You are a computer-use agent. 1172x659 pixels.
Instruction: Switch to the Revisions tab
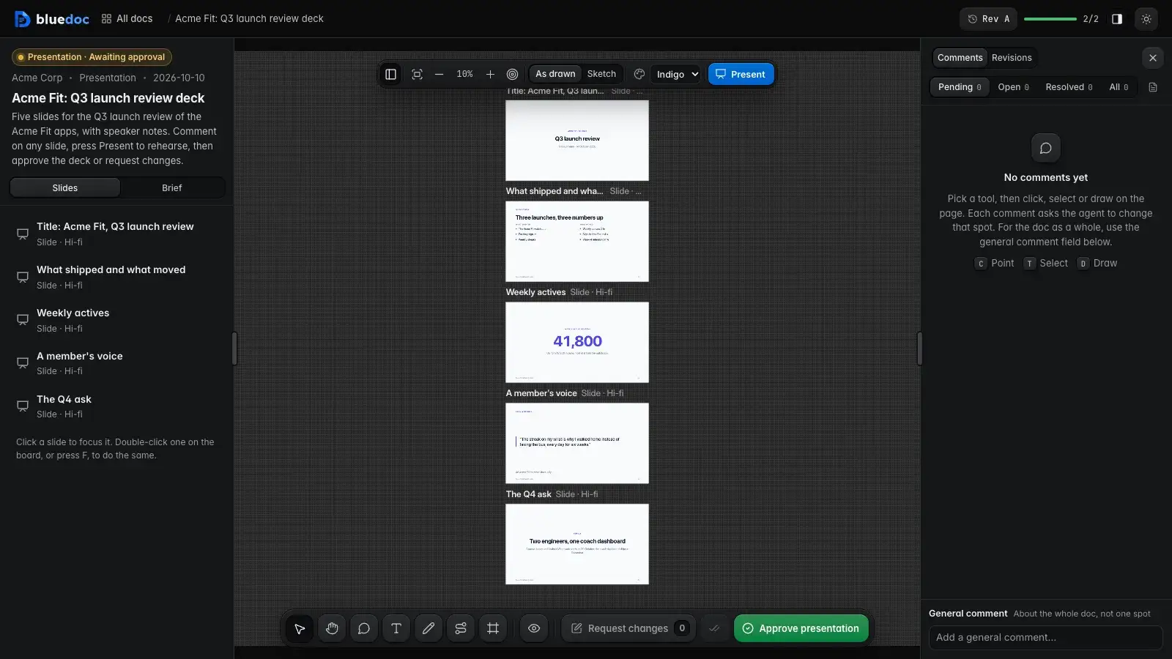tap(1012, 58)
